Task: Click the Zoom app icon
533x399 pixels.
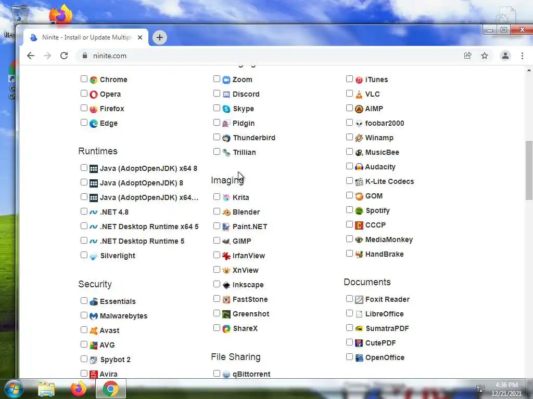Action: (226, 79)
